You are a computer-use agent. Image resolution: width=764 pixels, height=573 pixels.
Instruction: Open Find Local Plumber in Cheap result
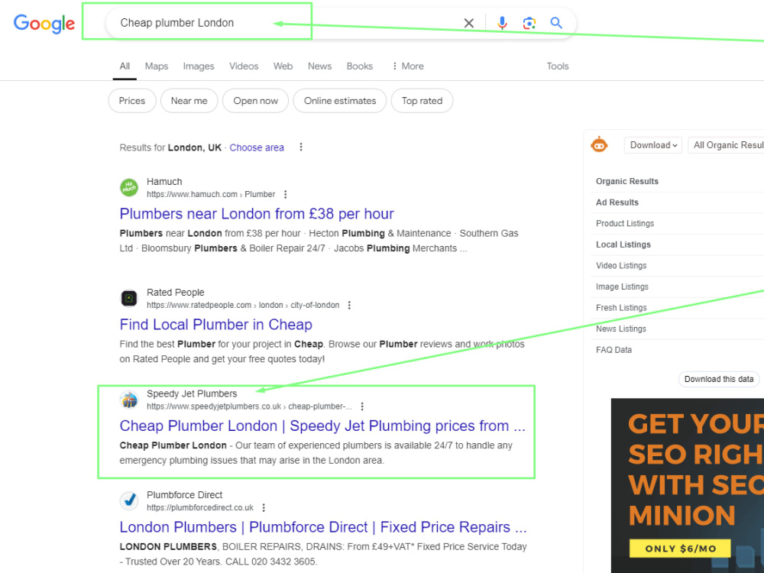(216, 325)
